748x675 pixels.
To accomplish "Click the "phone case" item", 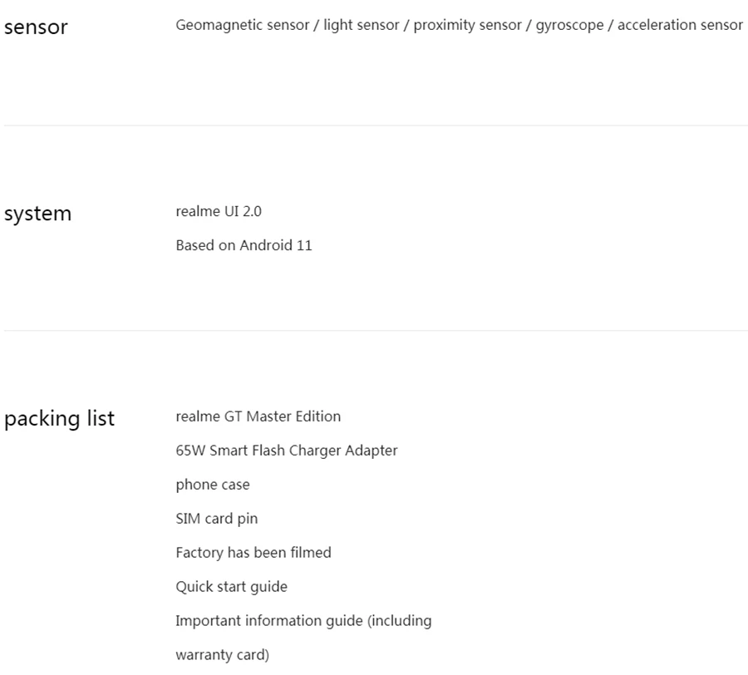I will [x=213, y=484].
